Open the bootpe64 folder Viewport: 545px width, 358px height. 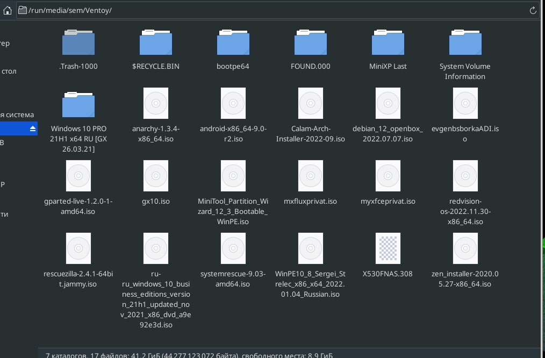point(233,42)
